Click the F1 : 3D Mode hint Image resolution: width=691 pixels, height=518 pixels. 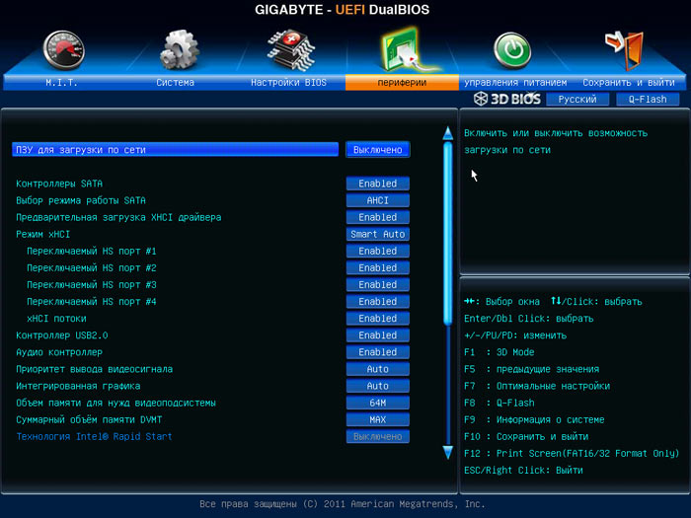click(499, 352)
